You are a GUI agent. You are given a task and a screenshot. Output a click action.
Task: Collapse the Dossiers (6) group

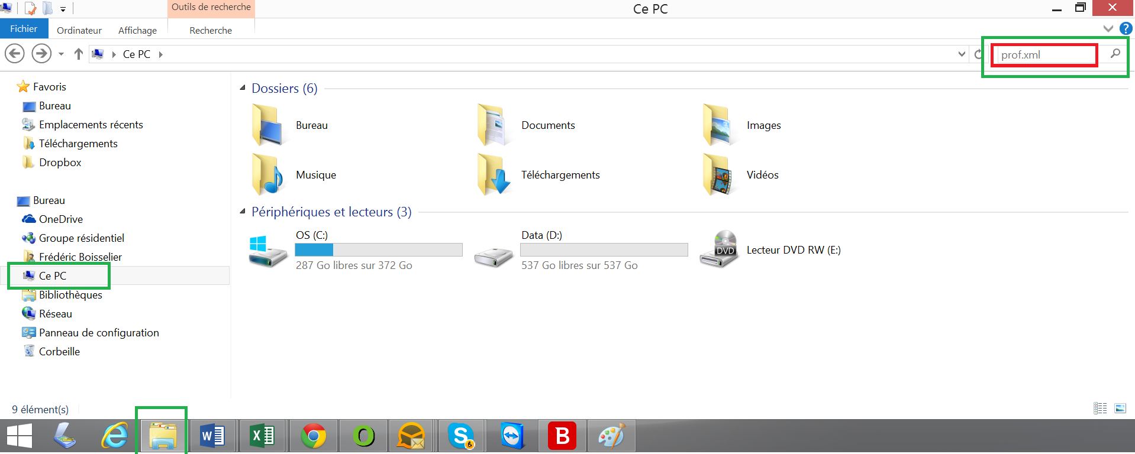tap(243, 87)
